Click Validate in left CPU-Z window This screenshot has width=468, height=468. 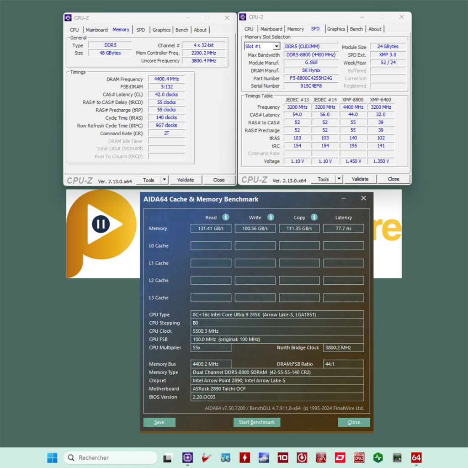186,180
